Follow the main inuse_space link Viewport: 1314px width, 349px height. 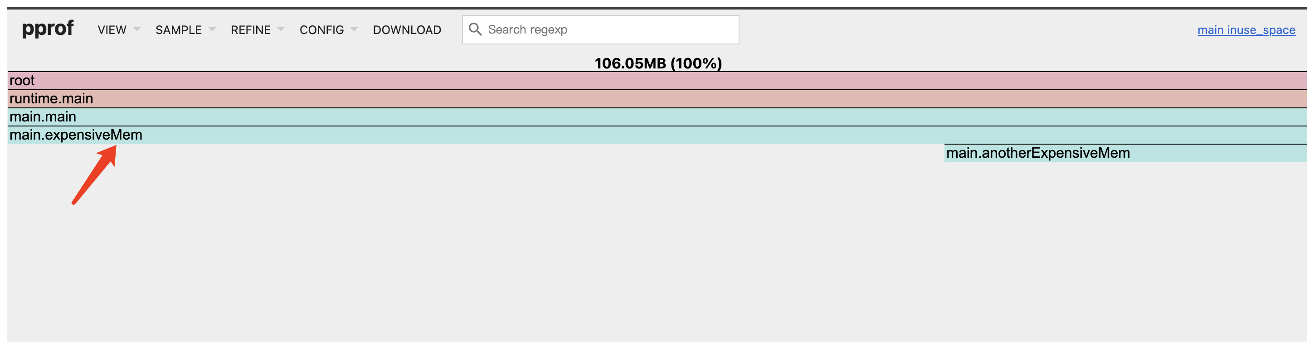(1246, 30)
